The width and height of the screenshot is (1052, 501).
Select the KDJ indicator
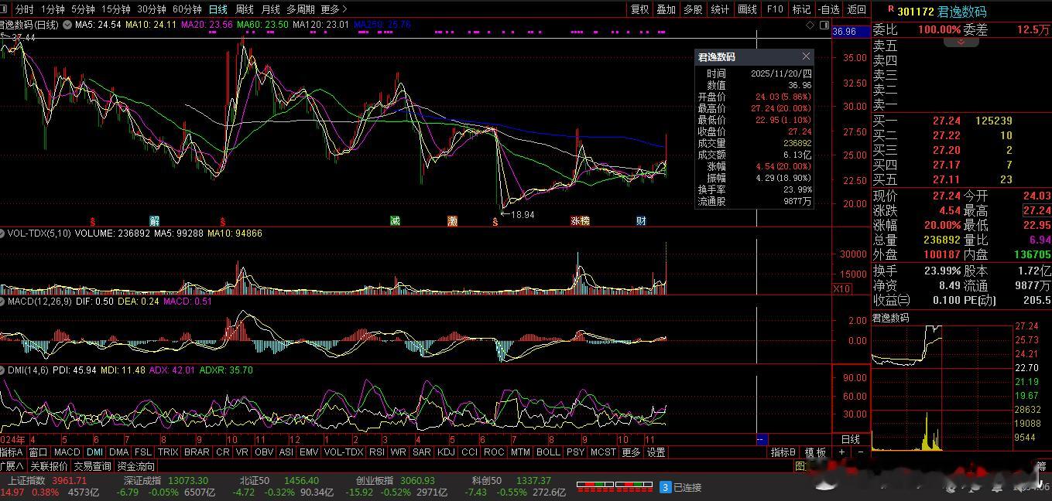pyautogui.click(x=446, y=452)
